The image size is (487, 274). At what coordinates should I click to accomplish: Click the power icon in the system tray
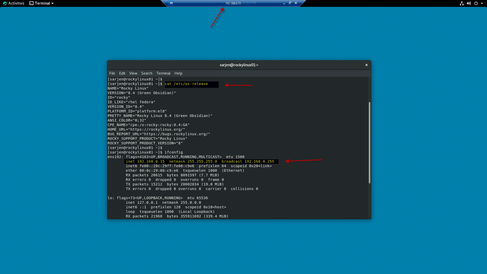pos(476,3)
